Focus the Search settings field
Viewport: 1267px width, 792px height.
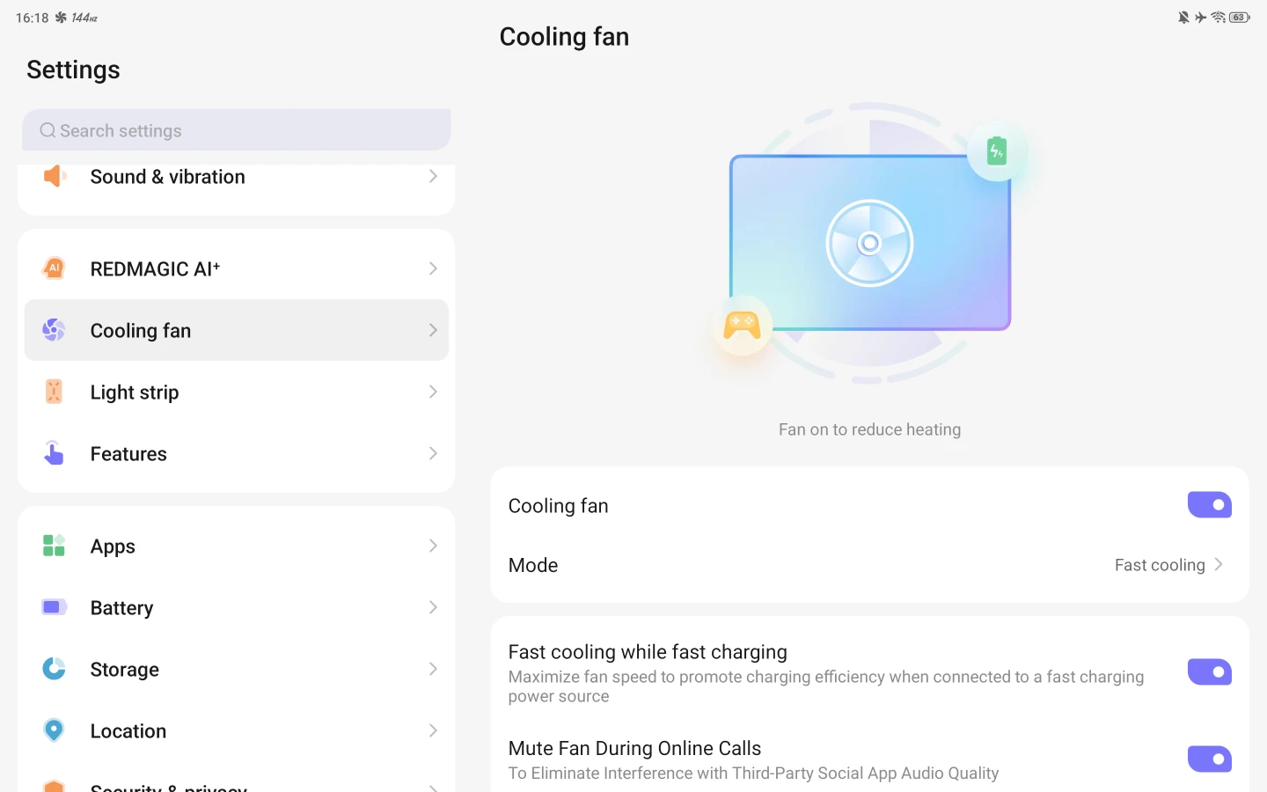click(236, 130)
